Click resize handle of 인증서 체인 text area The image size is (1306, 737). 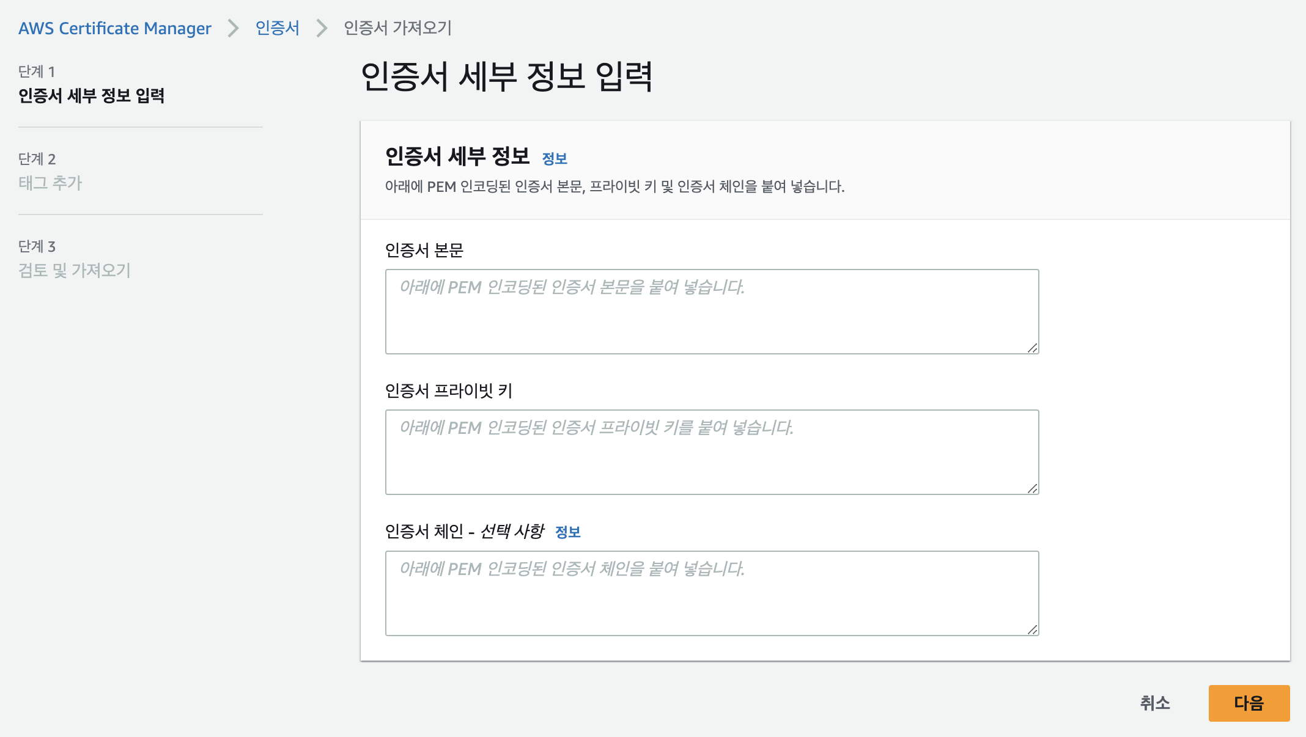click(x=1032, y=629)
